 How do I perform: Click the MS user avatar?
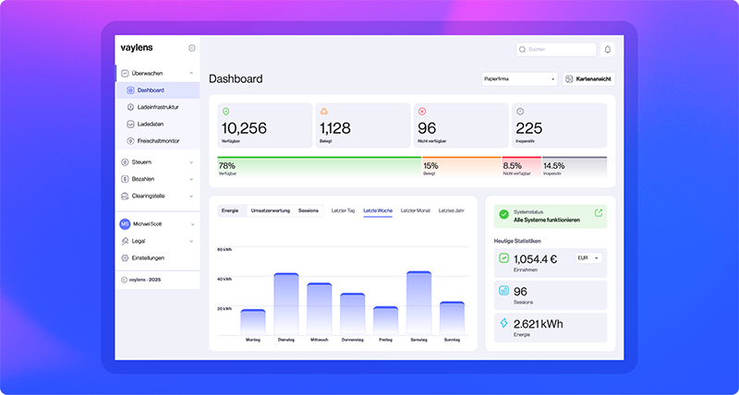[x=125, y=224]
